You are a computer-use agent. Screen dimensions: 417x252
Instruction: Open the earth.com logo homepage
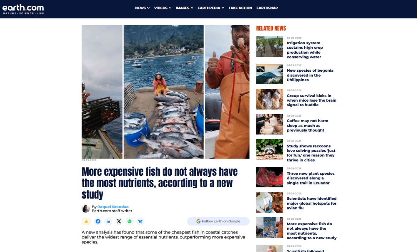click(23, 9)
